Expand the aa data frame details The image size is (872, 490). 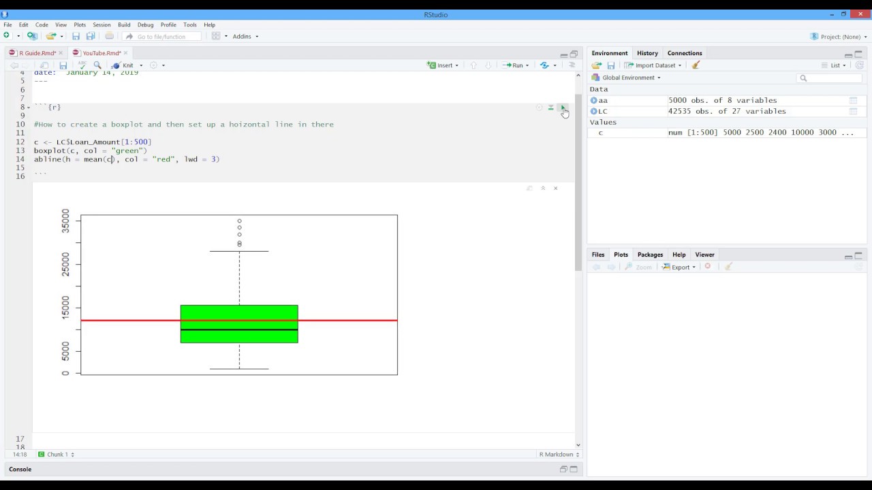[x=593, y=100]
